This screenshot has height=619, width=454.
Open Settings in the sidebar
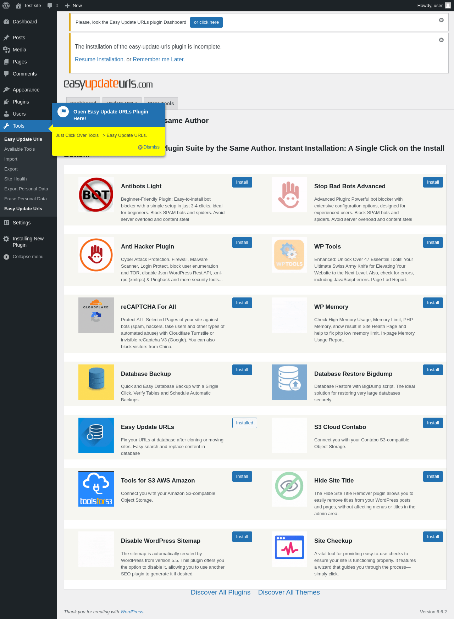tap(28, 223)
